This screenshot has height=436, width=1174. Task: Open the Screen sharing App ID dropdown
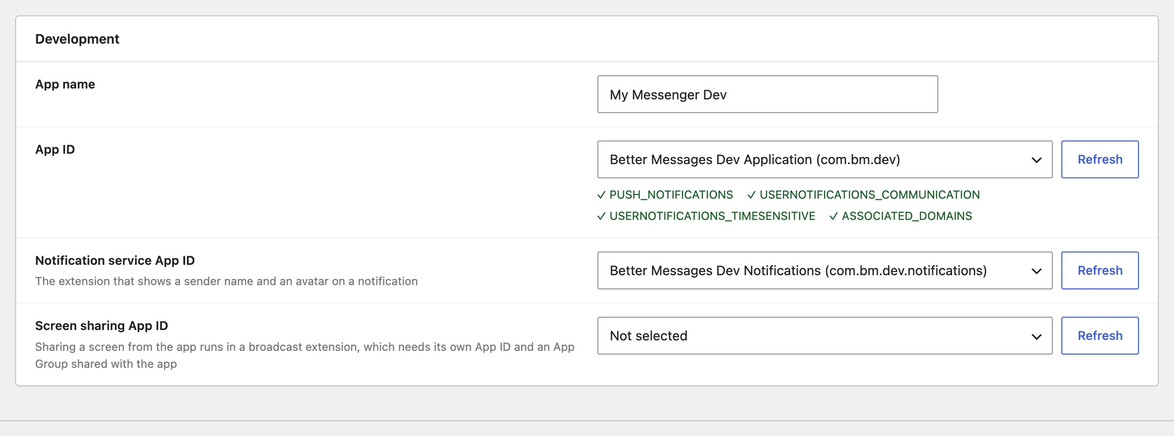coord(825,336)
